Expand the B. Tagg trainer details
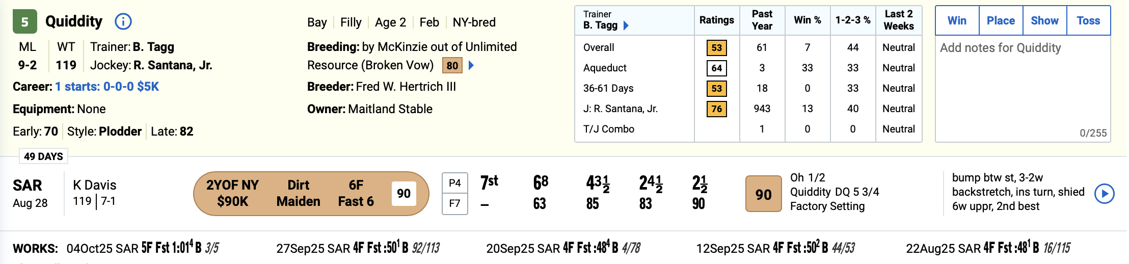The width and height of the screenshot is (1129, 264). (x=626, y=25)
